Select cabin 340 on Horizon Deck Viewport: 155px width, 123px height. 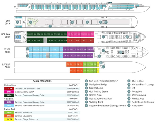[28, 34]
